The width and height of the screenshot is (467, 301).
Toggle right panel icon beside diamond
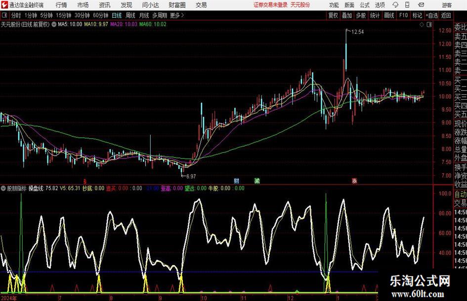(x=429, y=25)
